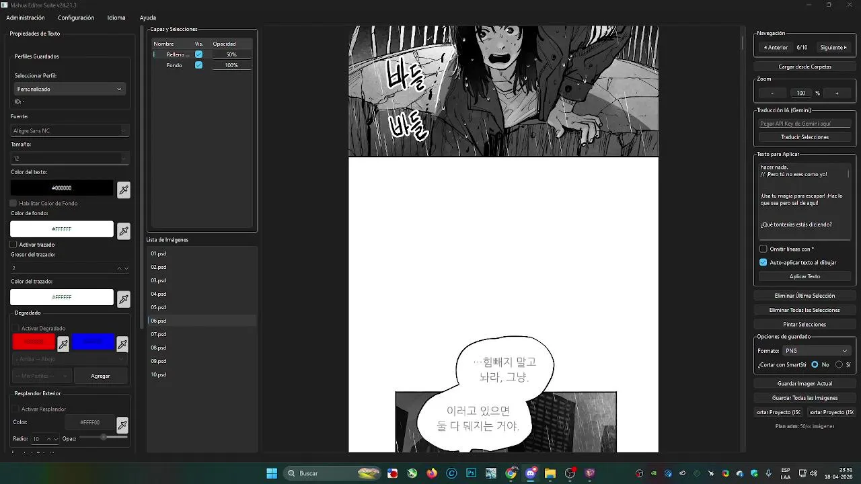Click the blue gradient color swatch

93,342
